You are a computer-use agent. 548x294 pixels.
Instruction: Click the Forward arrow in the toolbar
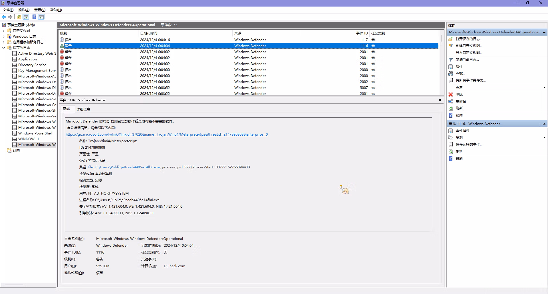click(10, 17)
